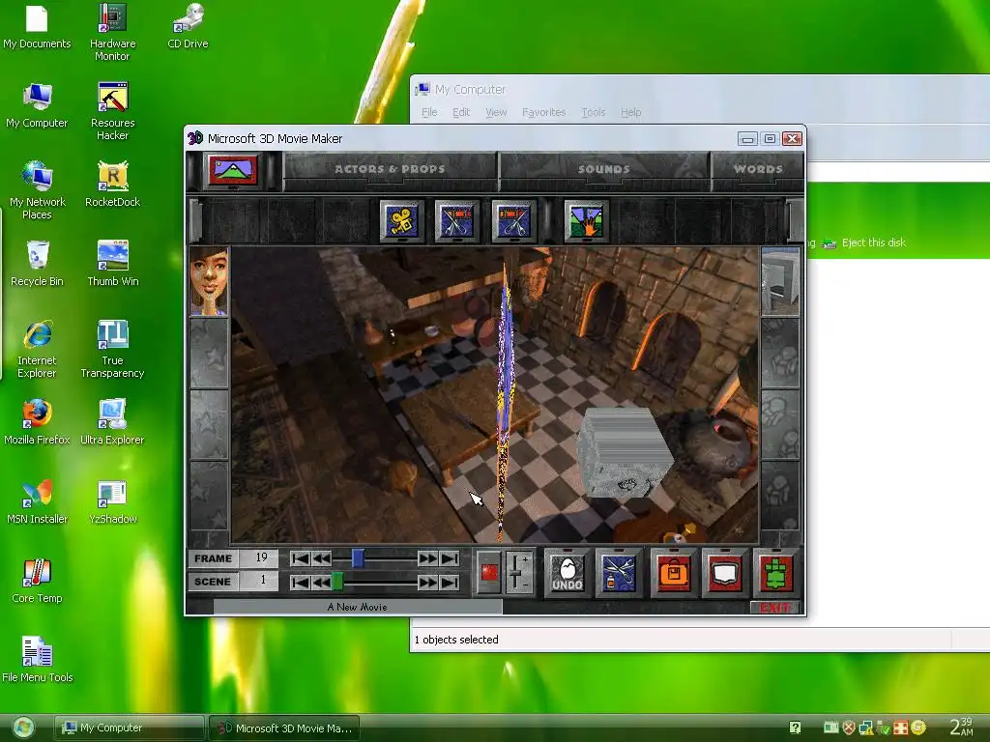
Task: Open Edit menu in My Computer window
Action: 461,112
